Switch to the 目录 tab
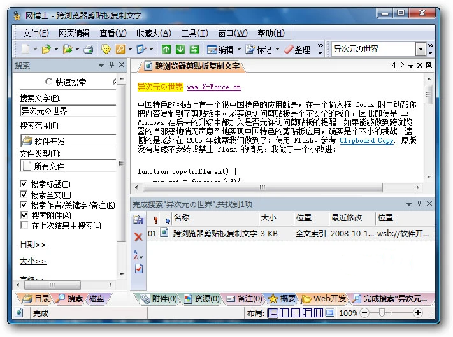The height and width of the screenshot is (337, 453). 36,298
